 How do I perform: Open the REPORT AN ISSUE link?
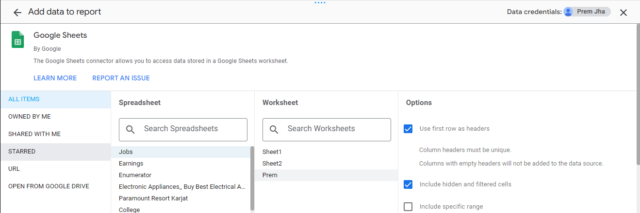[121, 78]
